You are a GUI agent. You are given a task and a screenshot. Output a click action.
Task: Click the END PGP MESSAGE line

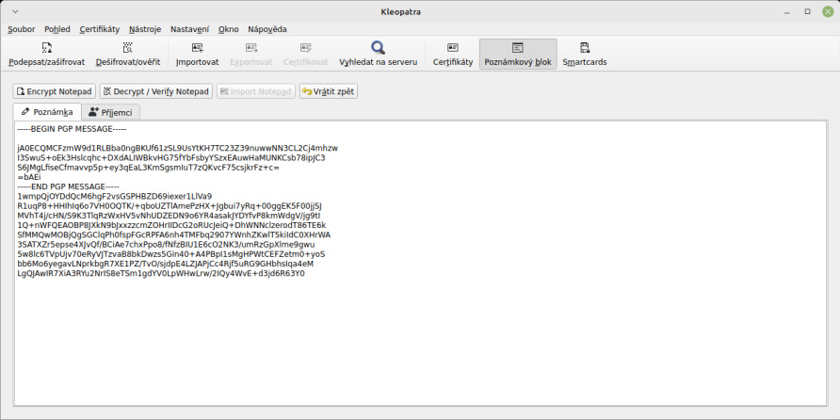(68, 187)
